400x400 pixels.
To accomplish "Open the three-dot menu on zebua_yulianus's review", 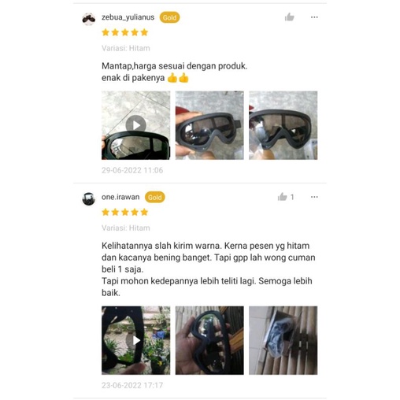I will [314, 17].
